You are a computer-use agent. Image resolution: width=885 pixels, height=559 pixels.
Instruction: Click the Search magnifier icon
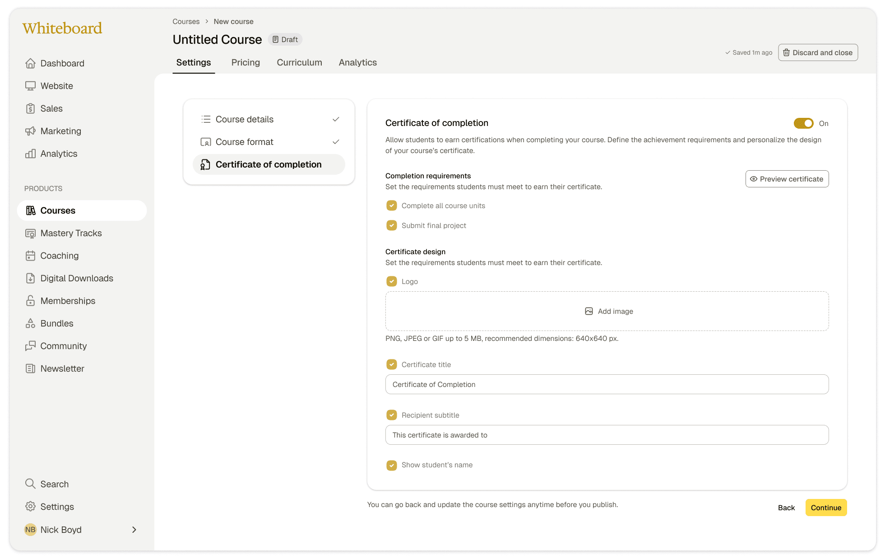coord(30,484)
